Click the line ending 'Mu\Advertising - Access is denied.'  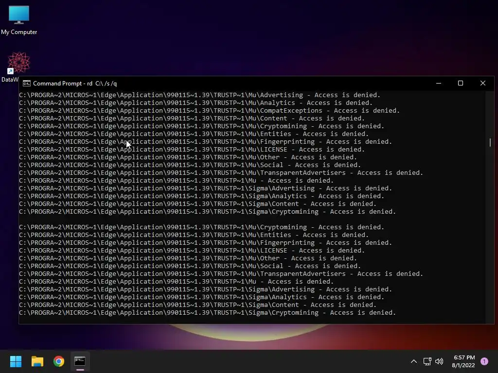[x=200, y=95]
